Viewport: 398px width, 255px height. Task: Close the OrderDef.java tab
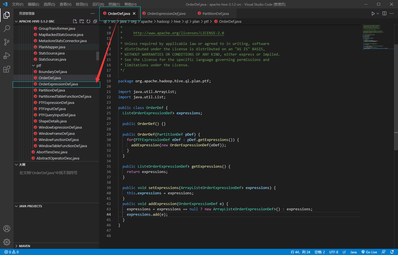tap(134, 13)
